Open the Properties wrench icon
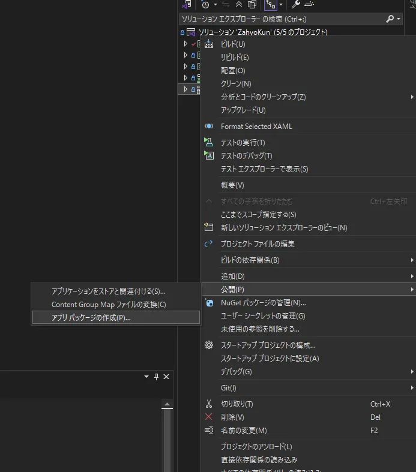Screen dimensions: 416x472 pyautogui.click(x=296, y=4)
